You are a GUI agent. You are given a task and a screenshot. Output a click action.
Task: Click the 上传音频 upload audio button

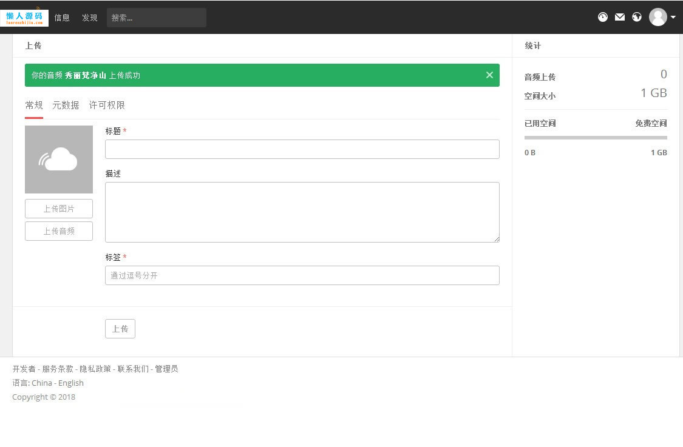tap(58, 230)
